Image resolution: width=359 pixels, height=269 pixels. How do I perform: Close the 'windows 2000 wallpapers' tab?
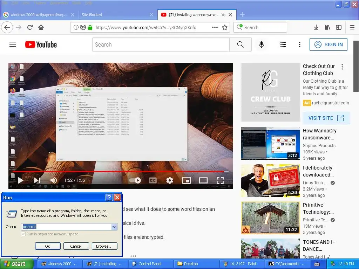coord(72,15)
